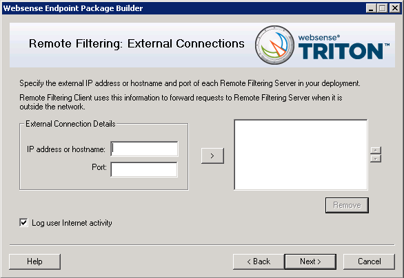Screen dimensions: 404x278
Task: Open Help for this wizard page
Action: click(x=34, y=261)
